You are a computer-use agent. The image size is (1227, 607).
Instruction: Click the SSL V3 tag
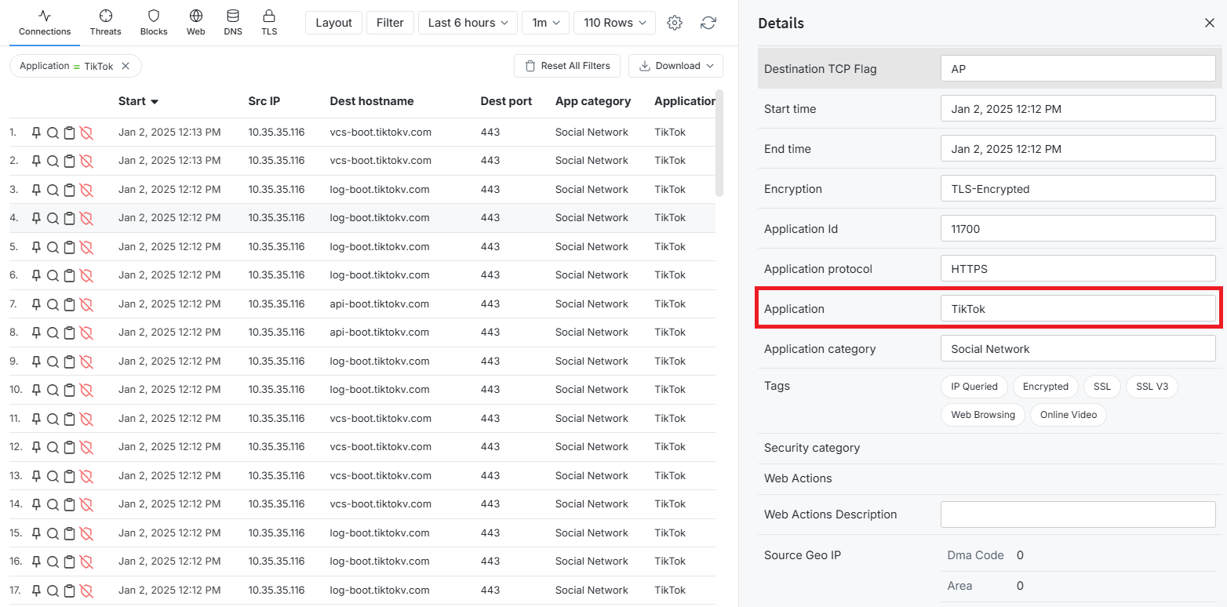[x=1152, y=387]
